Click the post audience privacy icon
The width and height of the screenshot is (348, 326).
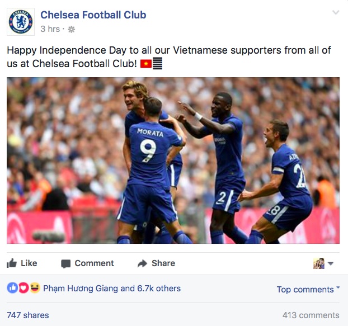tap(71, 29)
